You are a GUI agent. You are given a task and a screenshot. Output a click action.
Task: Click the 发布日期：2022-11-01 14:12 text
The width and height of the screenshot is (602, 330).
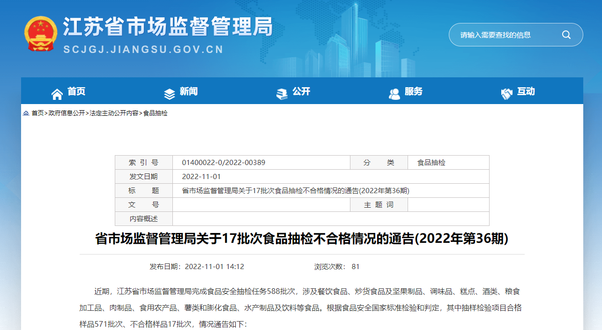click(197, 267)
